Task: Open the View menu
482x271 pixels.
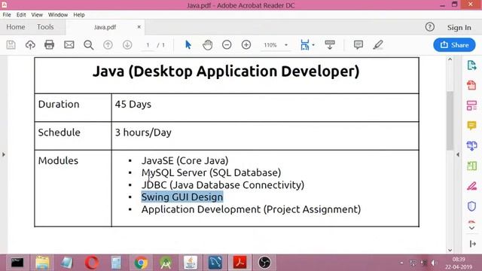Action: 37,15
